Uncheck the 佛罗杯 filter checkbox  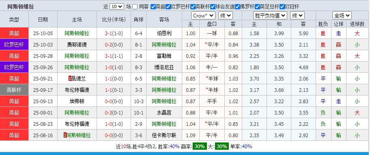(x=237, y=6)
